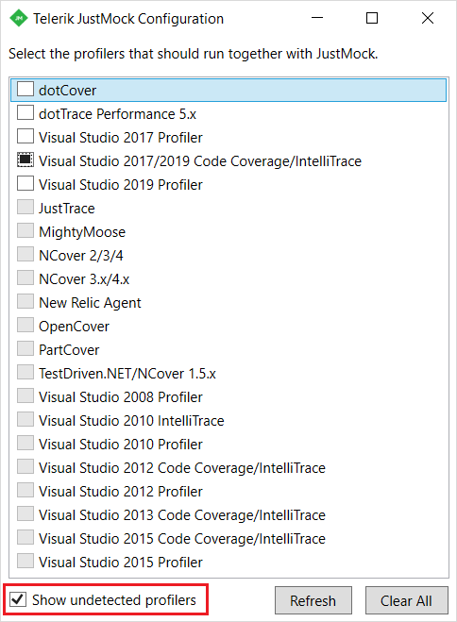Toggle the Visual Studio 2010 Profiler checkbox
The image size is (457, 622).
point(25,443)
